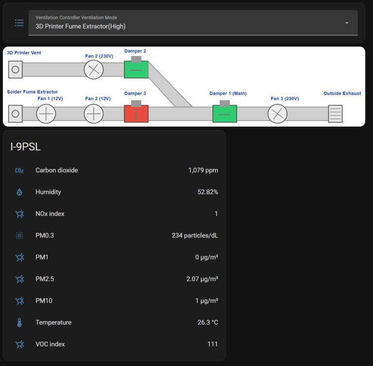The height and width of the screenshot is (366, 373).
Task: Click the 'Damper 1 (Main)' label
Action: point(228,94)
